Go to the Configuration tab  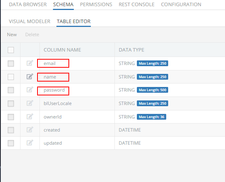pyautogui.click(x=181, y=5)
